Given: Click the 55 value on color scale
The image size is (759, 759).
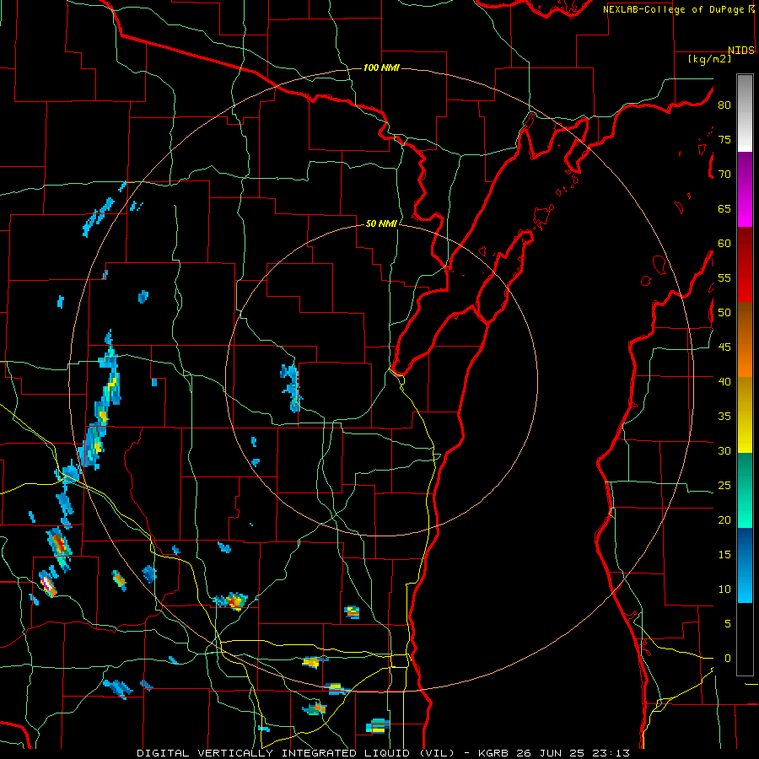Looking at the screenshot, I should tap(724, 278).
